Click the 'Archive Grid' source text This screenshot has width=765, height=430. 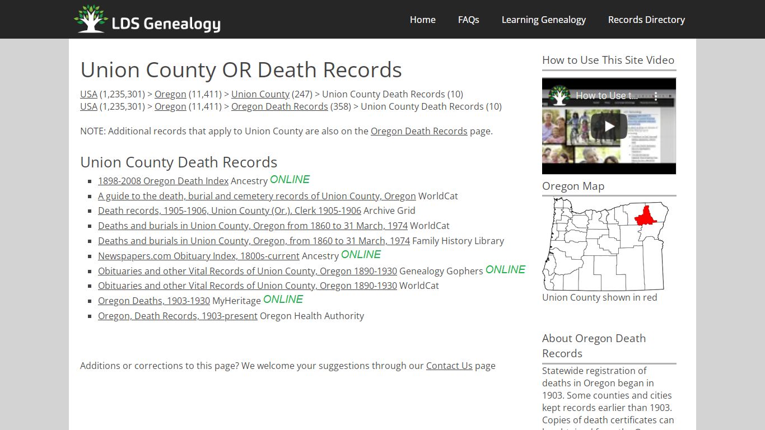[x=389, y=211]
